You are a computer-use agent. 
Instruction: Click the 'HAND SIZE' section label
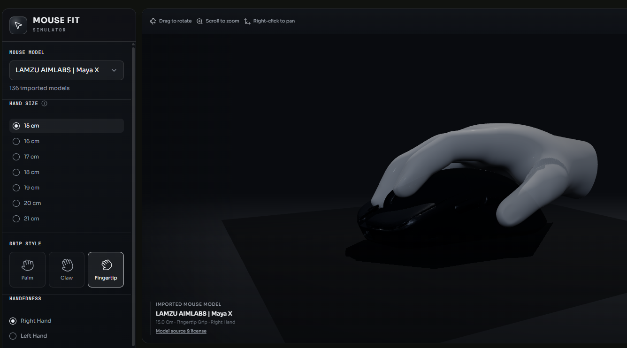click(23, 104)
